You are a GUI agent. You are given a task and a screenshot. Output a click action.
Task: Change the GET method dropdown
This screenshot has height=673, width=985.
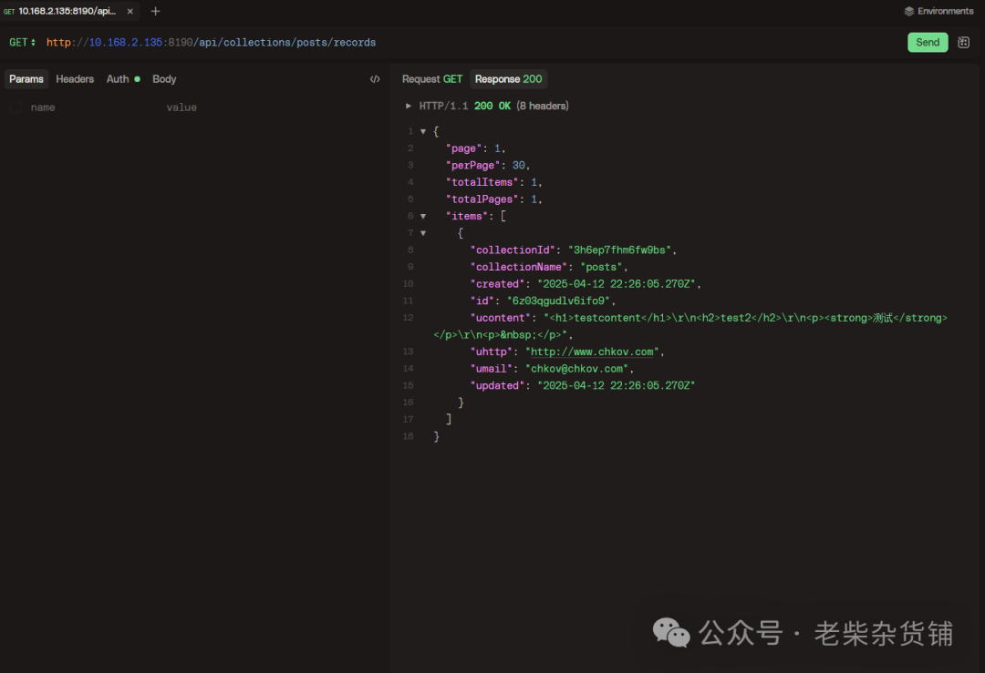tap(23, 42)
